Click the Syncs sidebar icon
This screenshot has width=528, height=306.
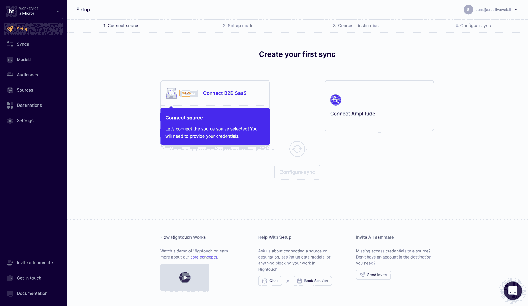(10, 44)
